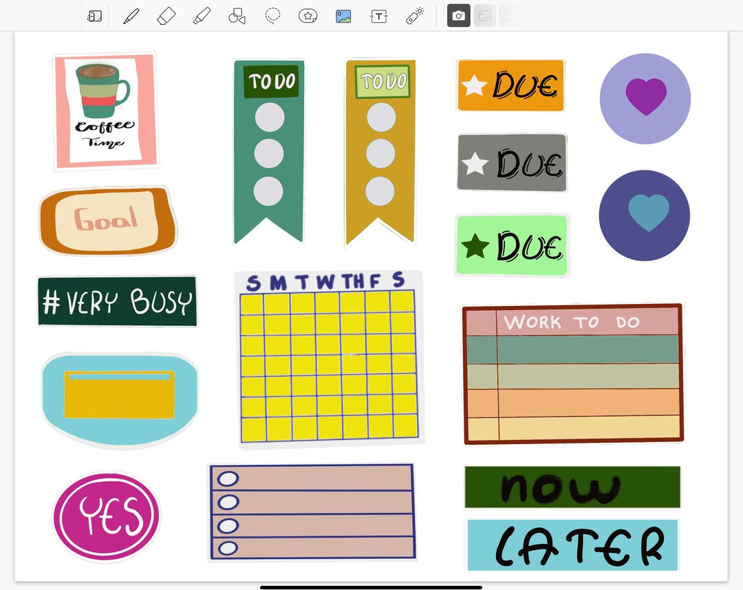Select the purple heart circle sticker
Screen dimensions: 743x590
coord(645,99)
